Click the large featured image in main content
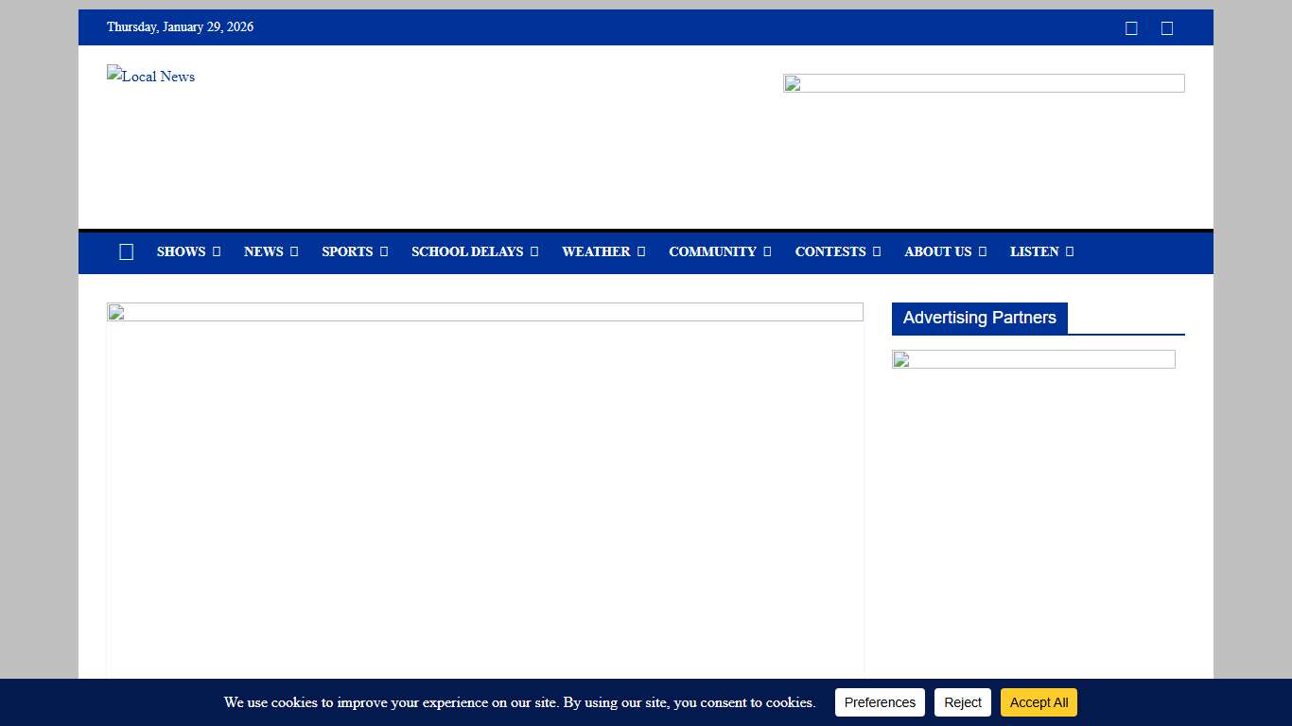The height and width of the screenshot is (726, 1292). point(484,312)
